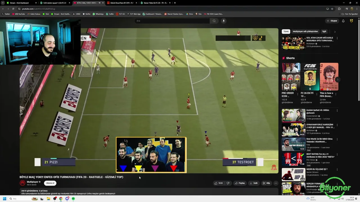Image resolution: width=360 pixels, height=202 pixels.
Task: Create a clip with Klip button
Action: pos(266,183)
